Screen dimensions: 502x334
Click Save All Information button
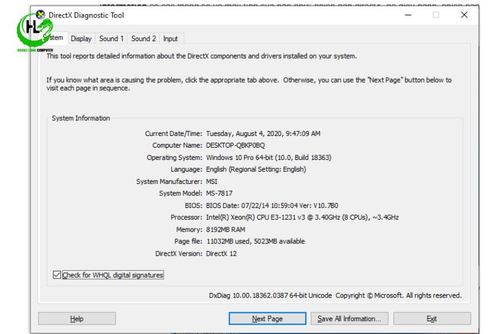tap(349, 319)
